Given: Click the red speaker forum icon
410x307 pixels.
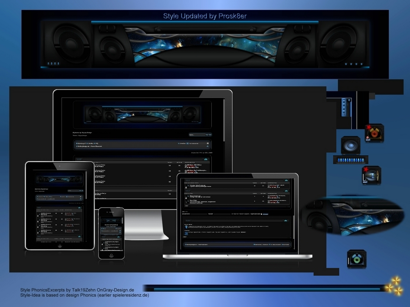Looking at the screenshot, I should click(374, 133).
